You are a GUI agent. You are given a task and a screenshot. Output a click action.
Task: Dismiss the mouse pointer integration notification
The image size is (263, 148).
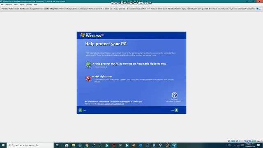click(x=258, y=9)
